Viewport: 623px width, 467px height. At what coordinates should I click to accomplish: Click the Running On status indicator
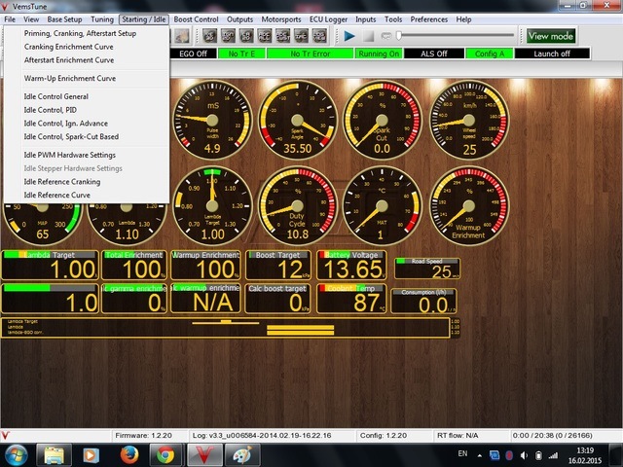tap(379, 54)
